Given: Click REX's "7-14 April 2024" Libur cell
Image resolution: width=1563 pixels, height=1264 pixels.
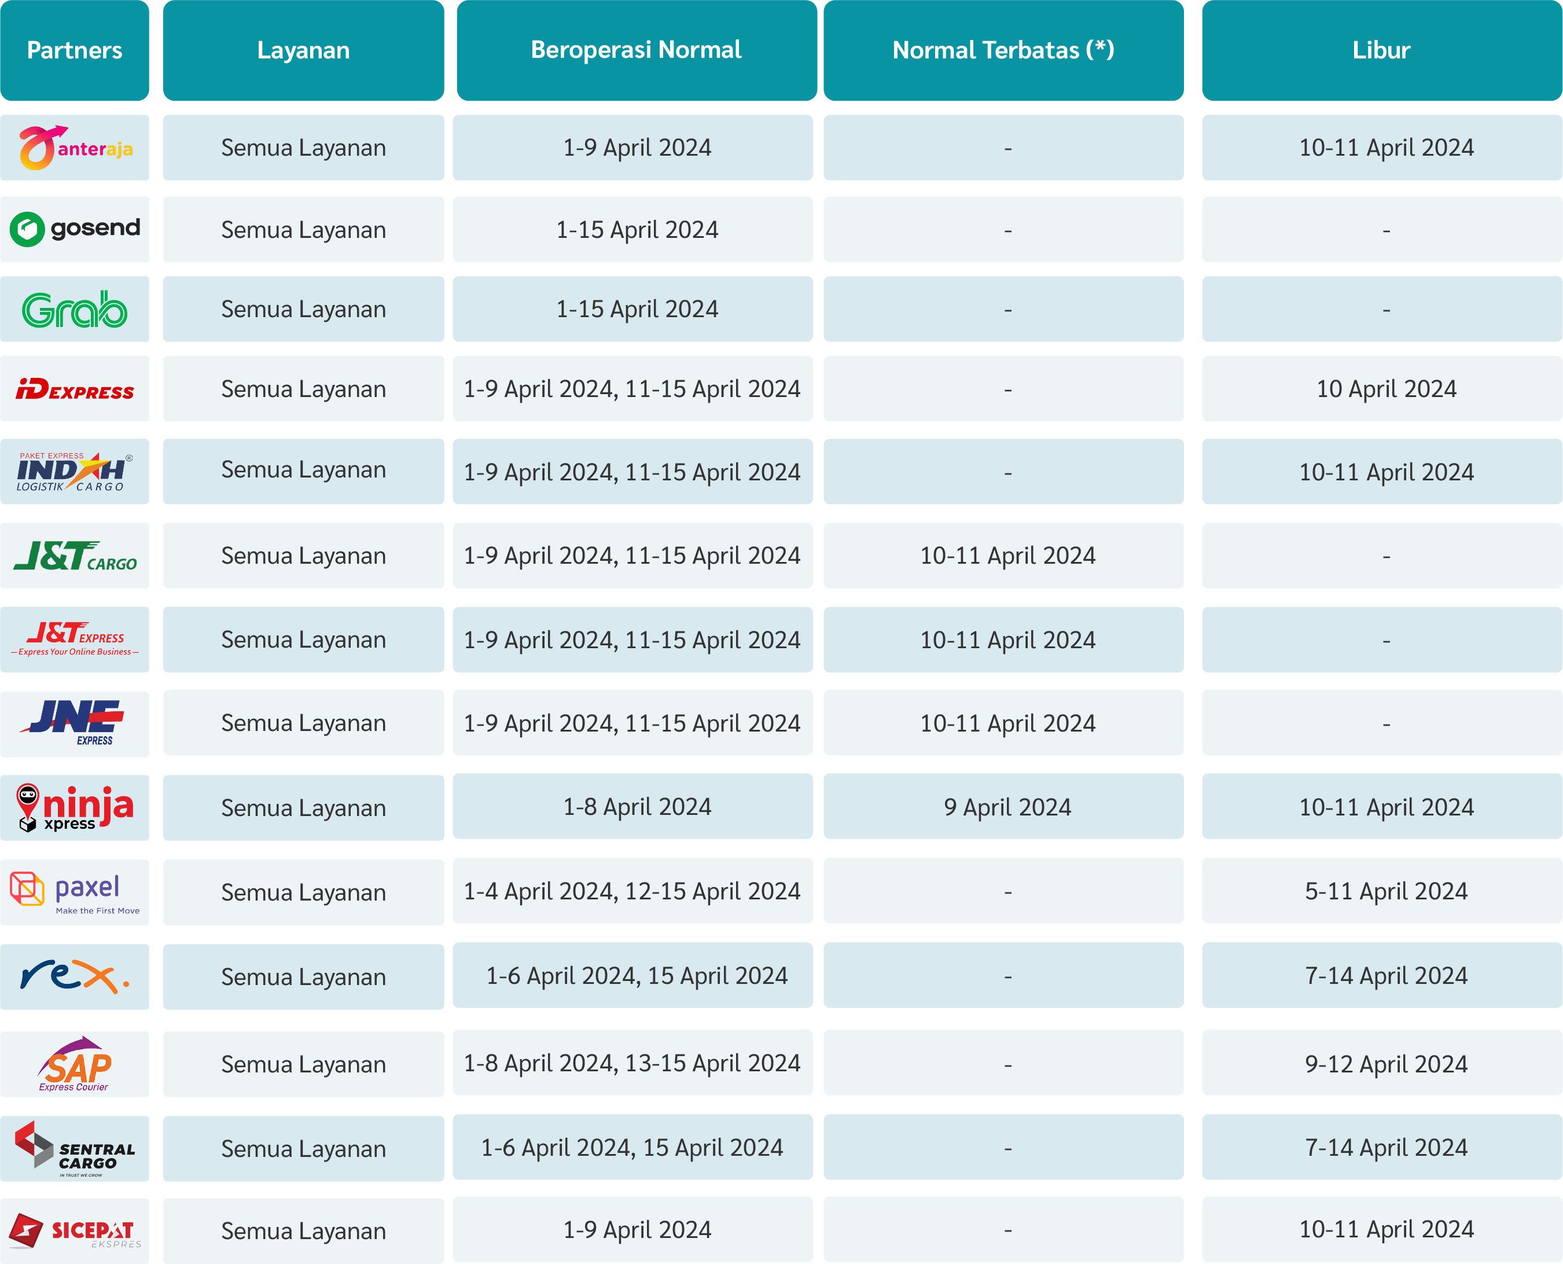Looking at the screenshot, I should coord(1382,975).
